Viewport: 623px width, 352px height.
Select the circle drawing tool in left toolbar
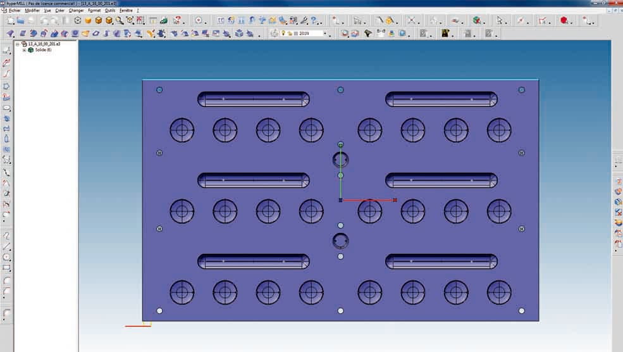6,257
